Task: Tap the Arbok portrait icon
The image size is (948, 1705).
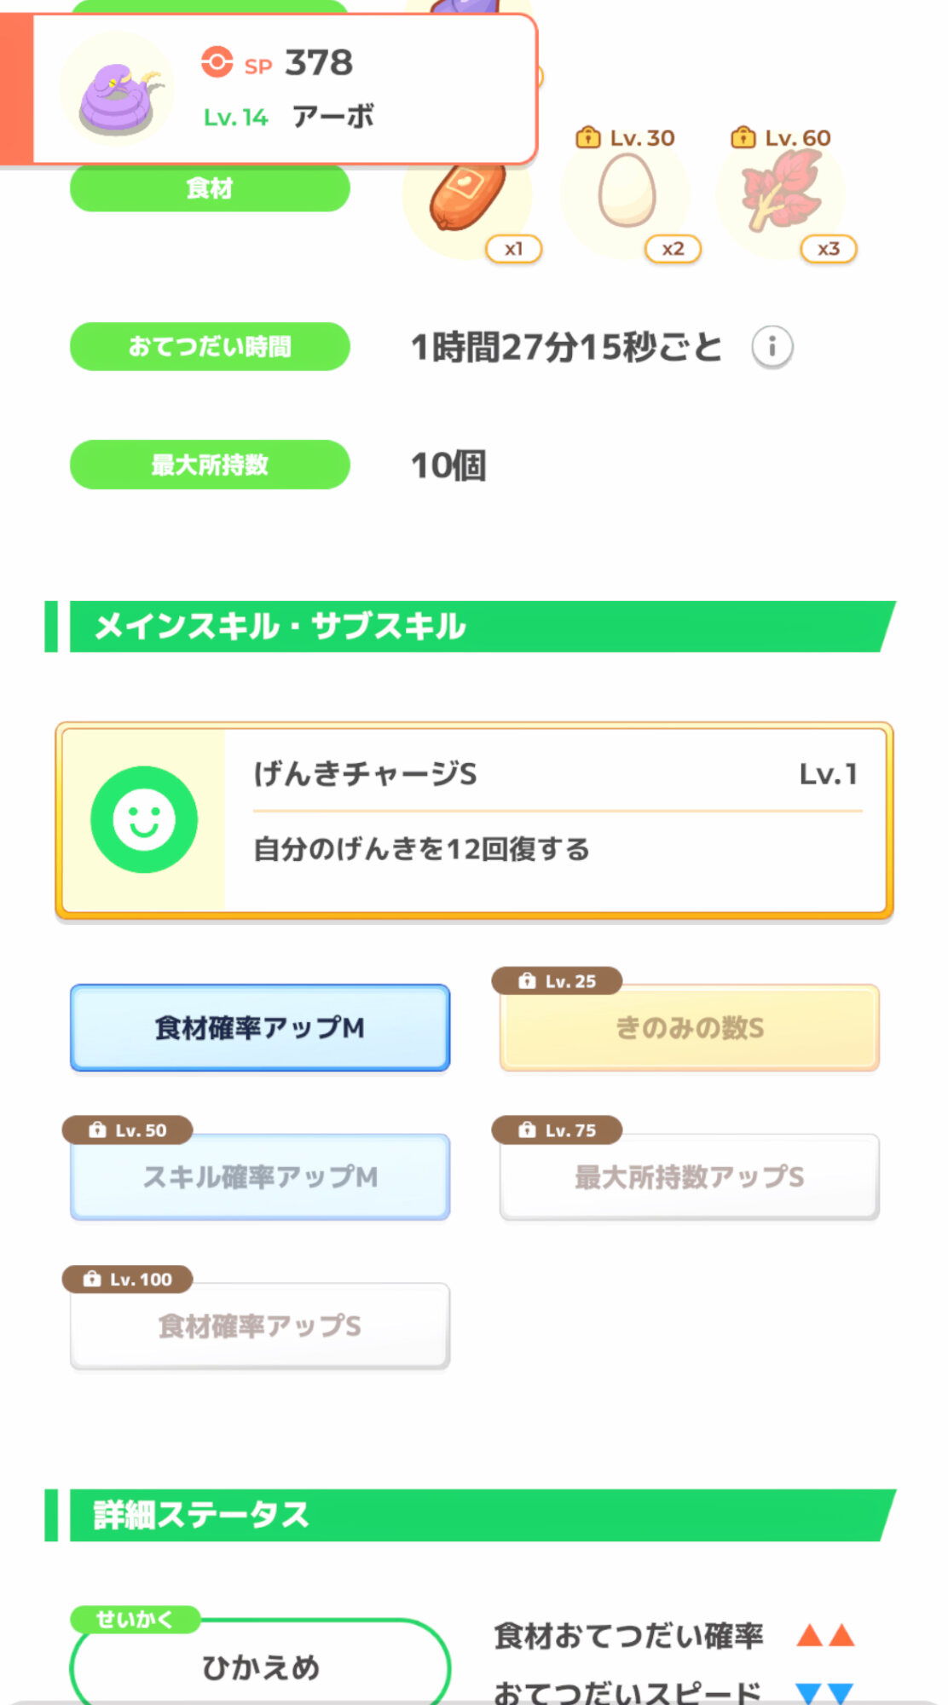Action: click(x=117, y=91)
